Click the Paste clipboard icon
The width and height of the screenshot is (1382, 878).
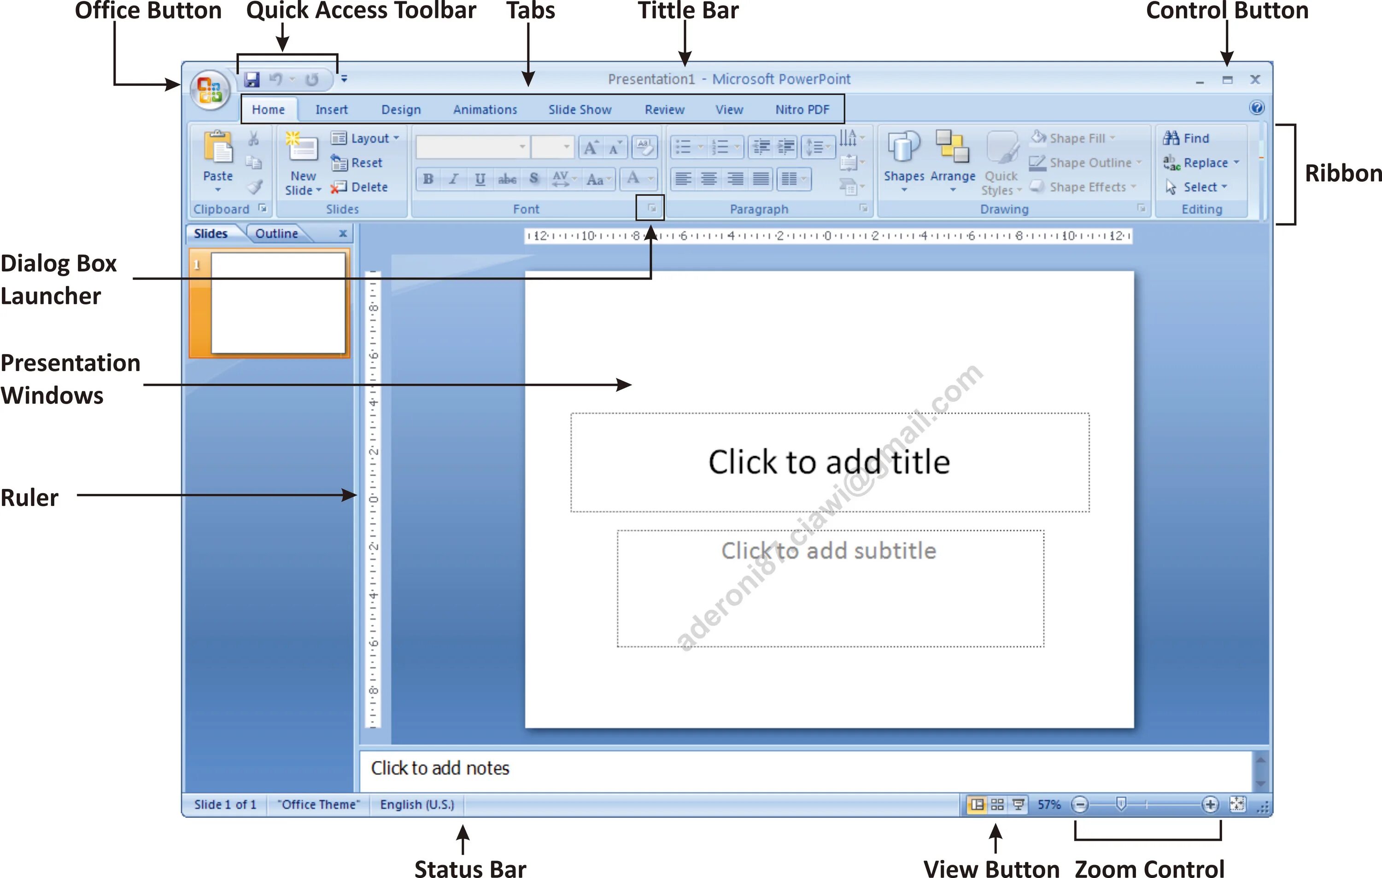coord(217,147)
